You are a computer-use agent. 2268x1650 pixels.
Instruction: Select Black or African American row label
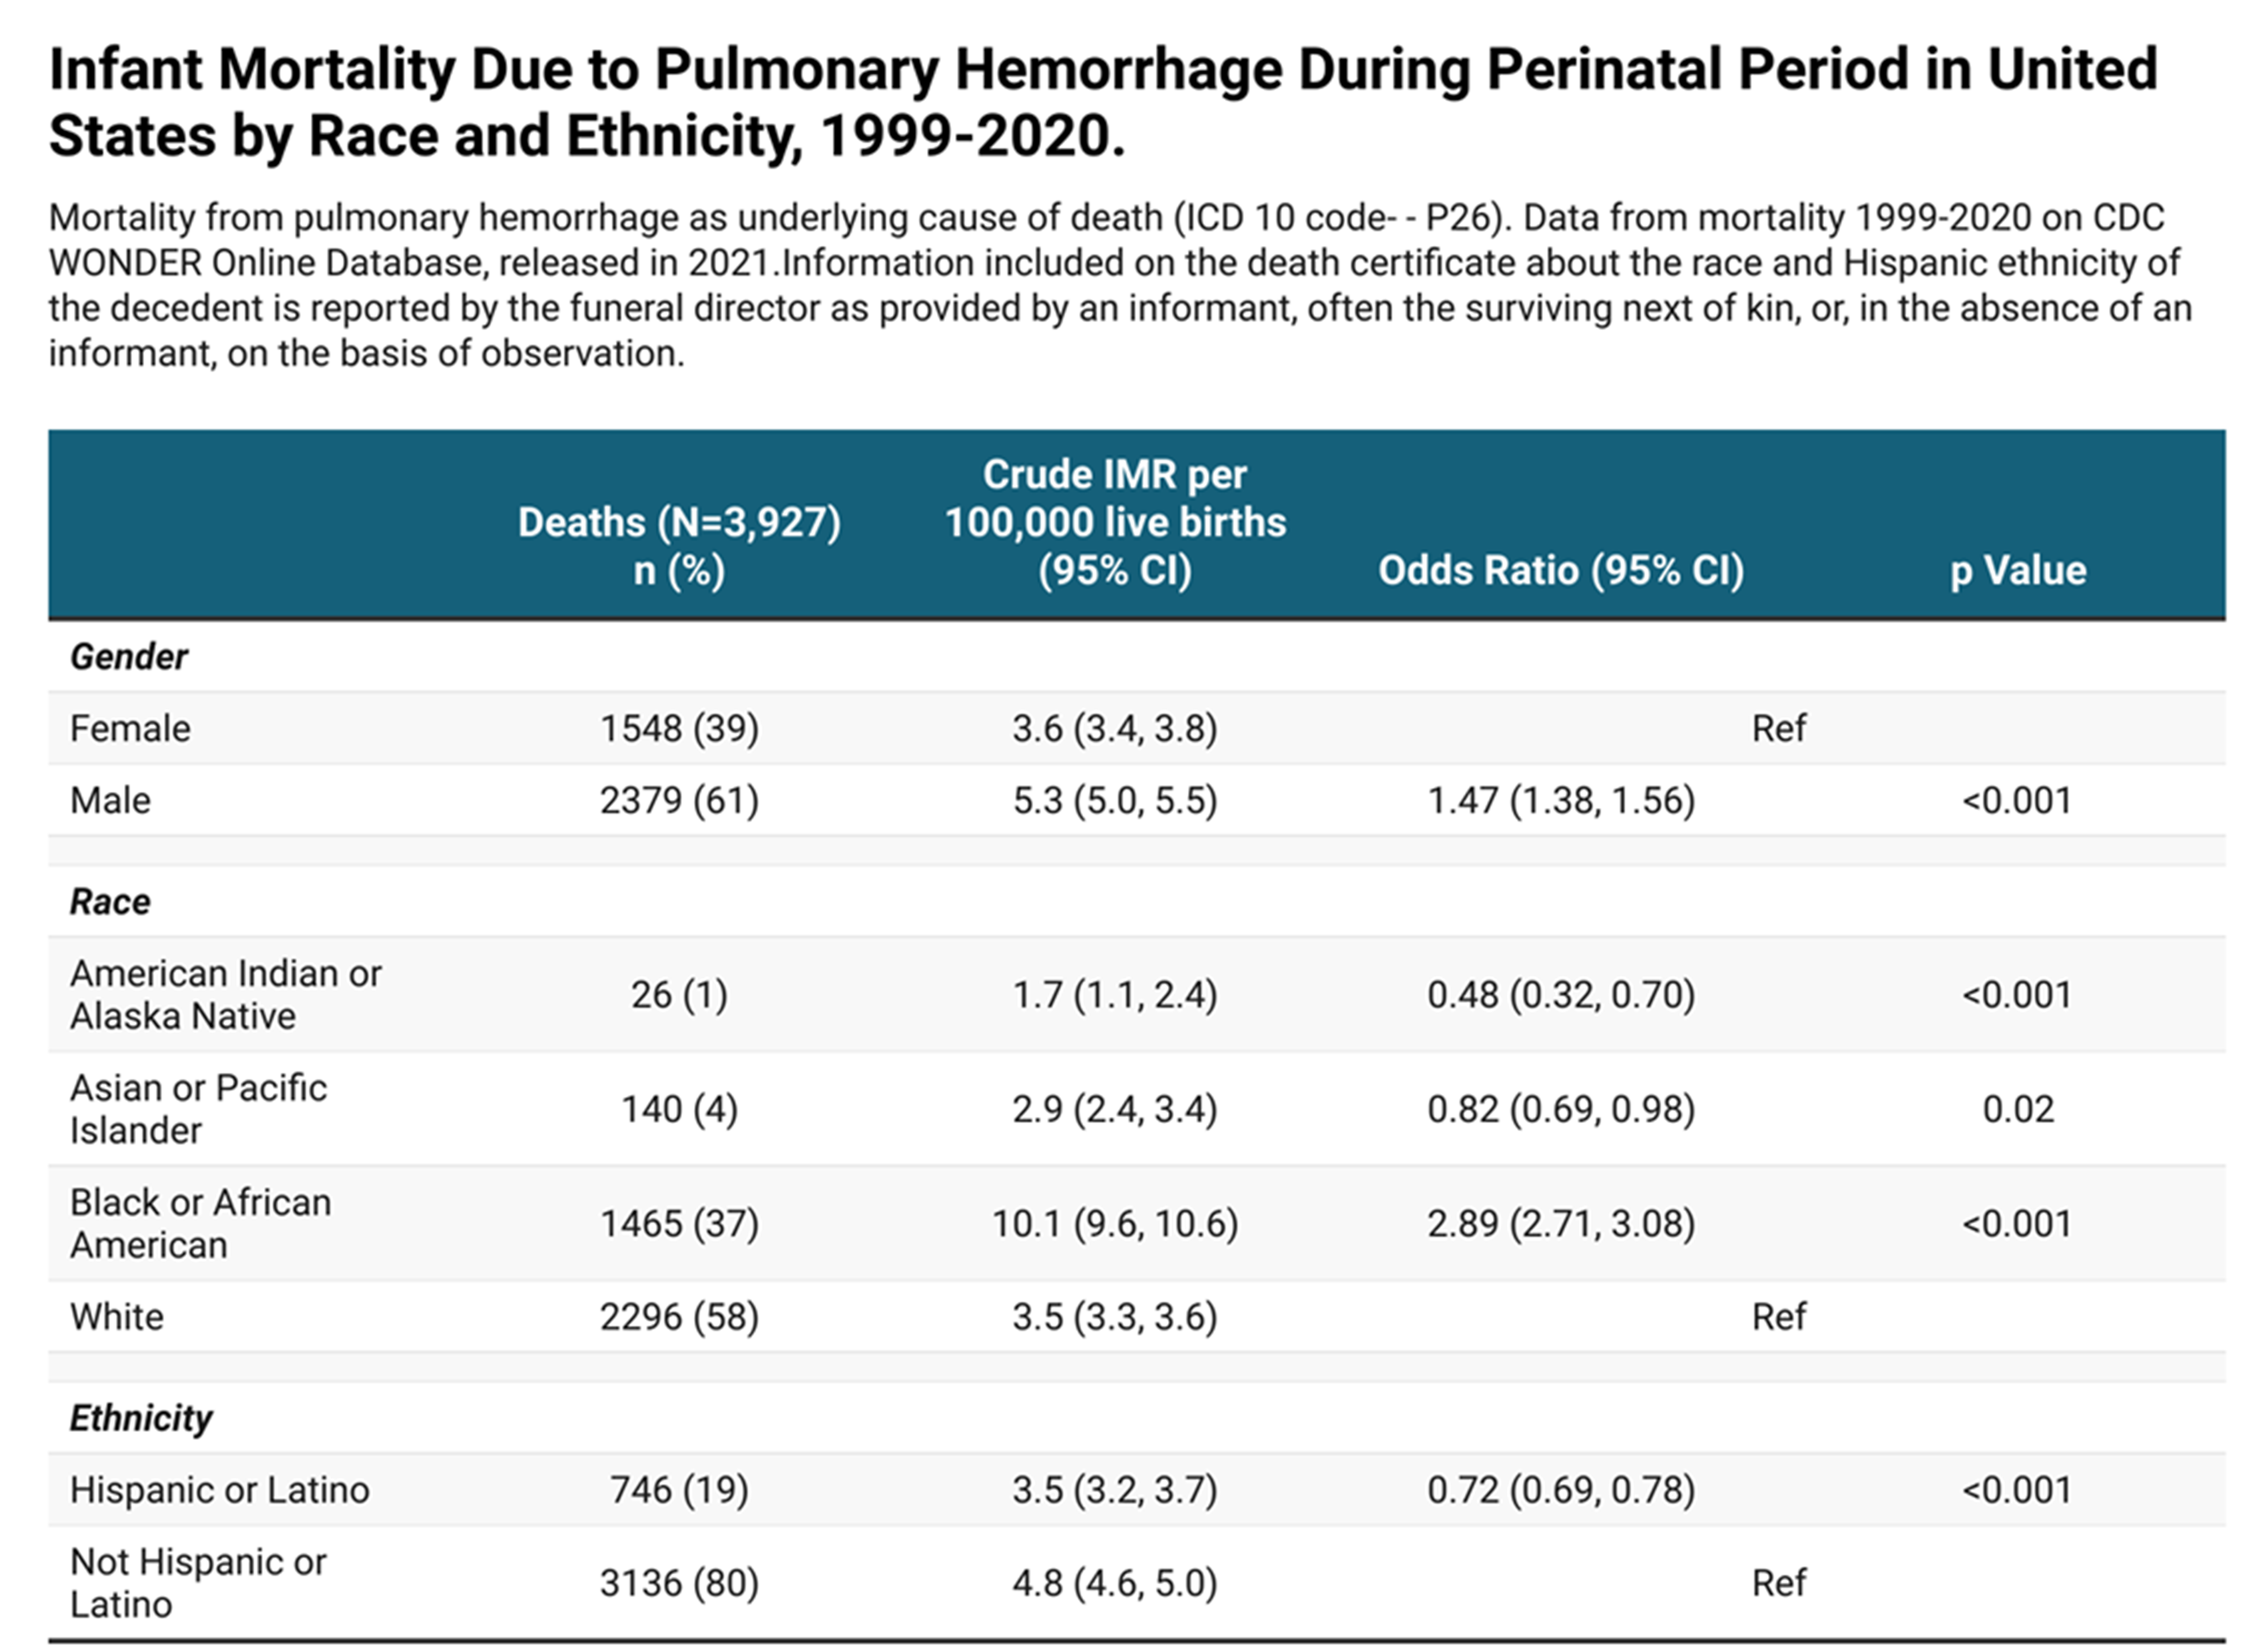click(200, 1223)
